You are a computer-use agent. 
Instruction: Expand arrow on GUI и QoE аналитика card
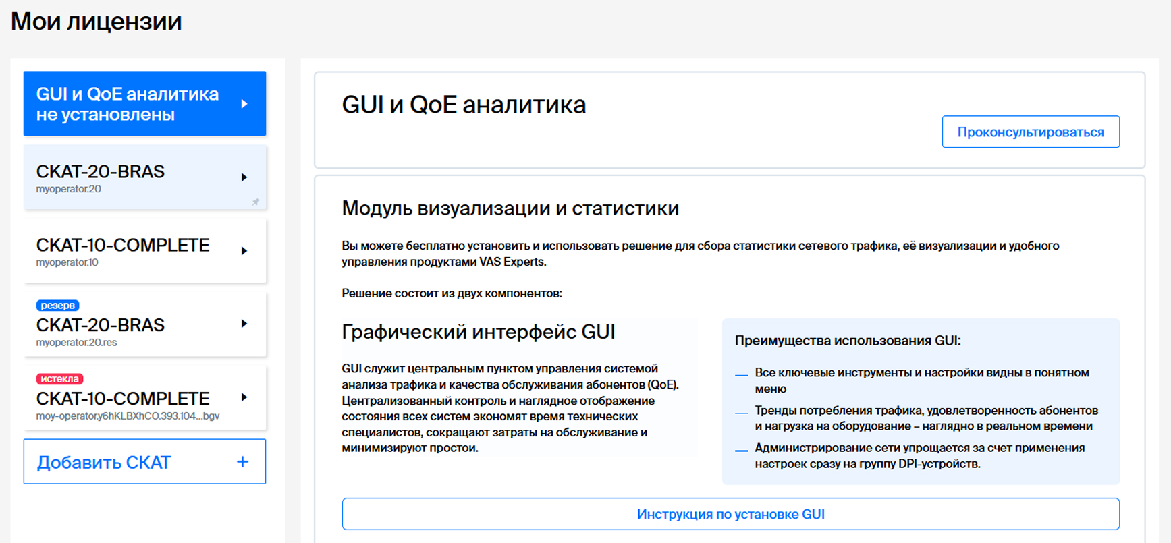[x=244, y=104]
